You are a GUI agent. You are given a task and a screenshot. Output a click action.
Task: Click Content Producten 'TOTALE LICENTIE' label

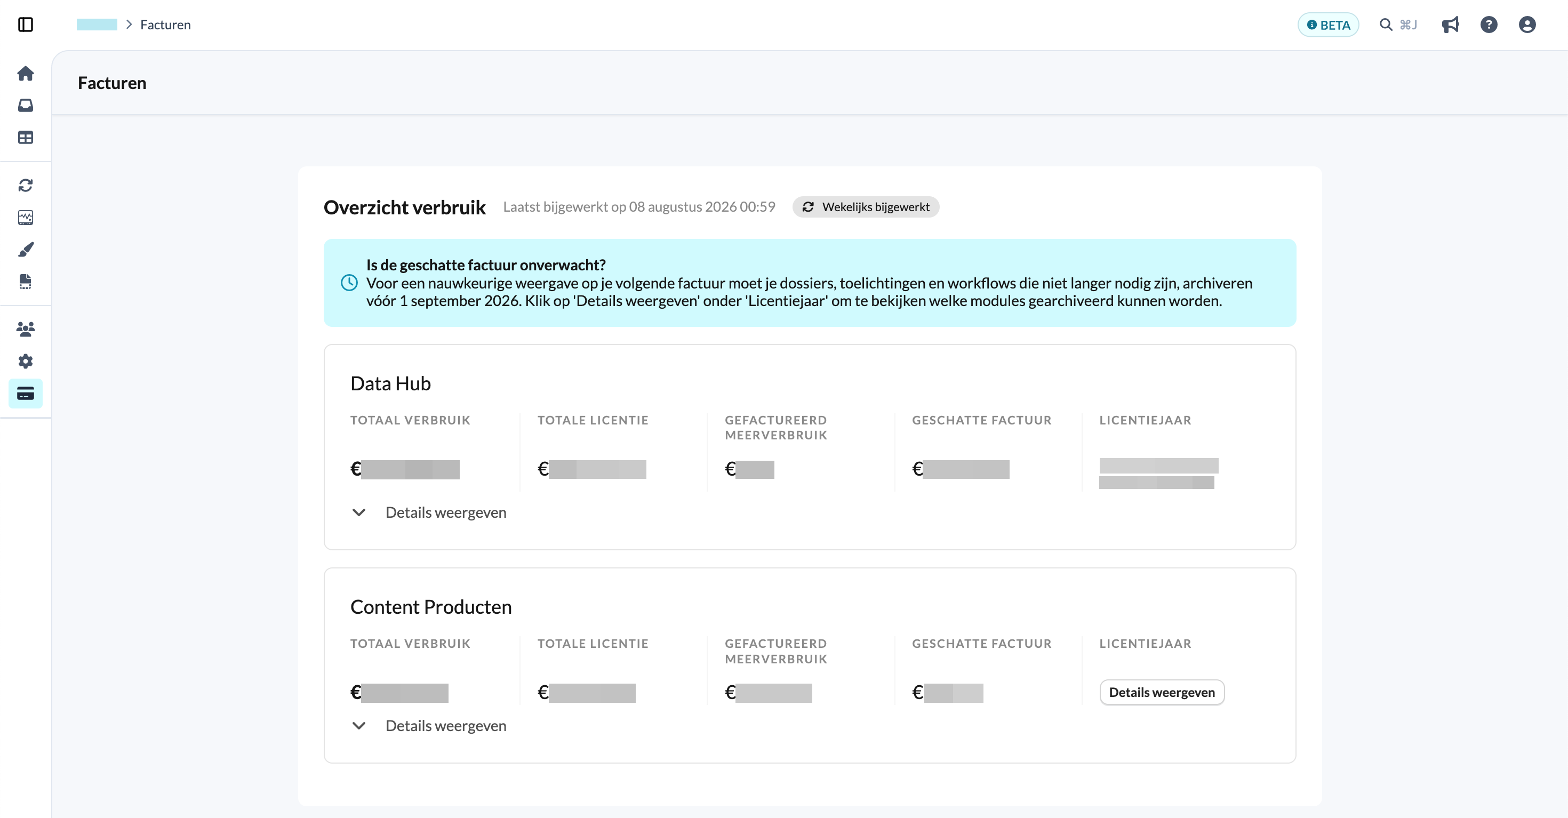593,643
